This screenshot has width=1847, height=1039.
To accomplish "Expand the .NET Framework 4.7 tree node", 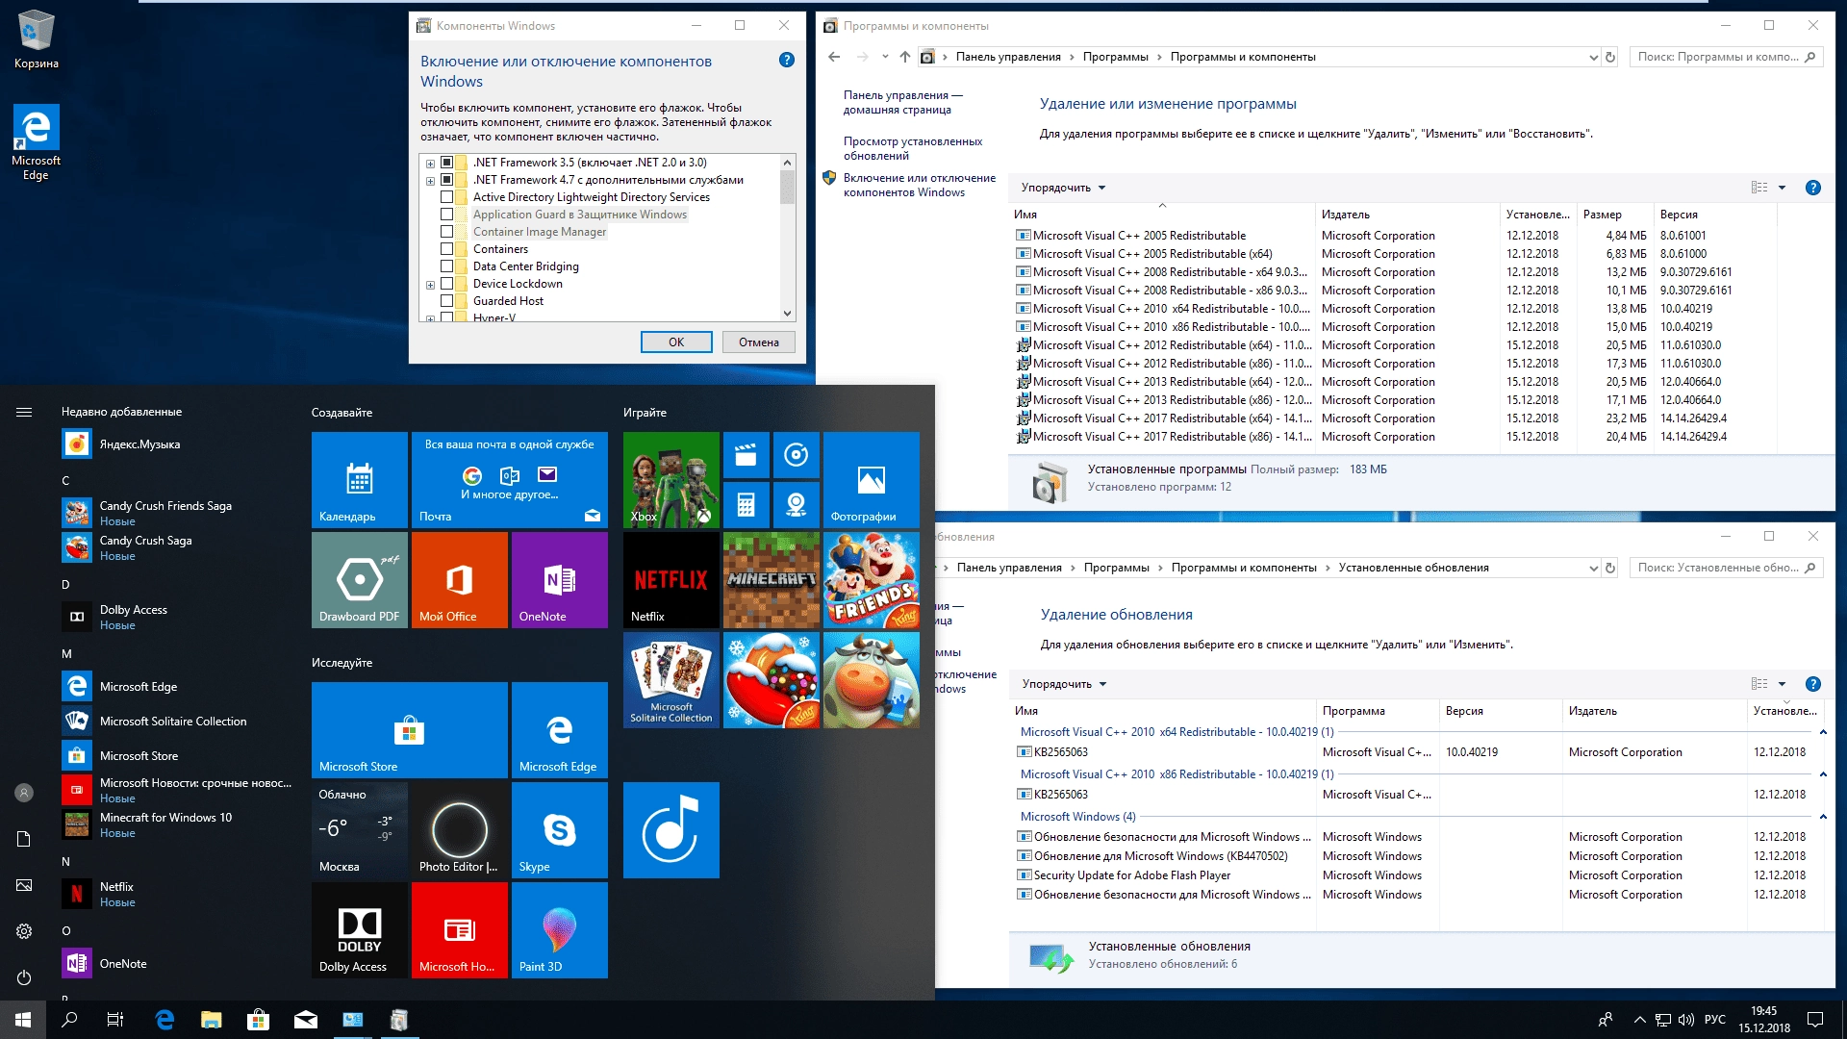I will pos(430,181).
